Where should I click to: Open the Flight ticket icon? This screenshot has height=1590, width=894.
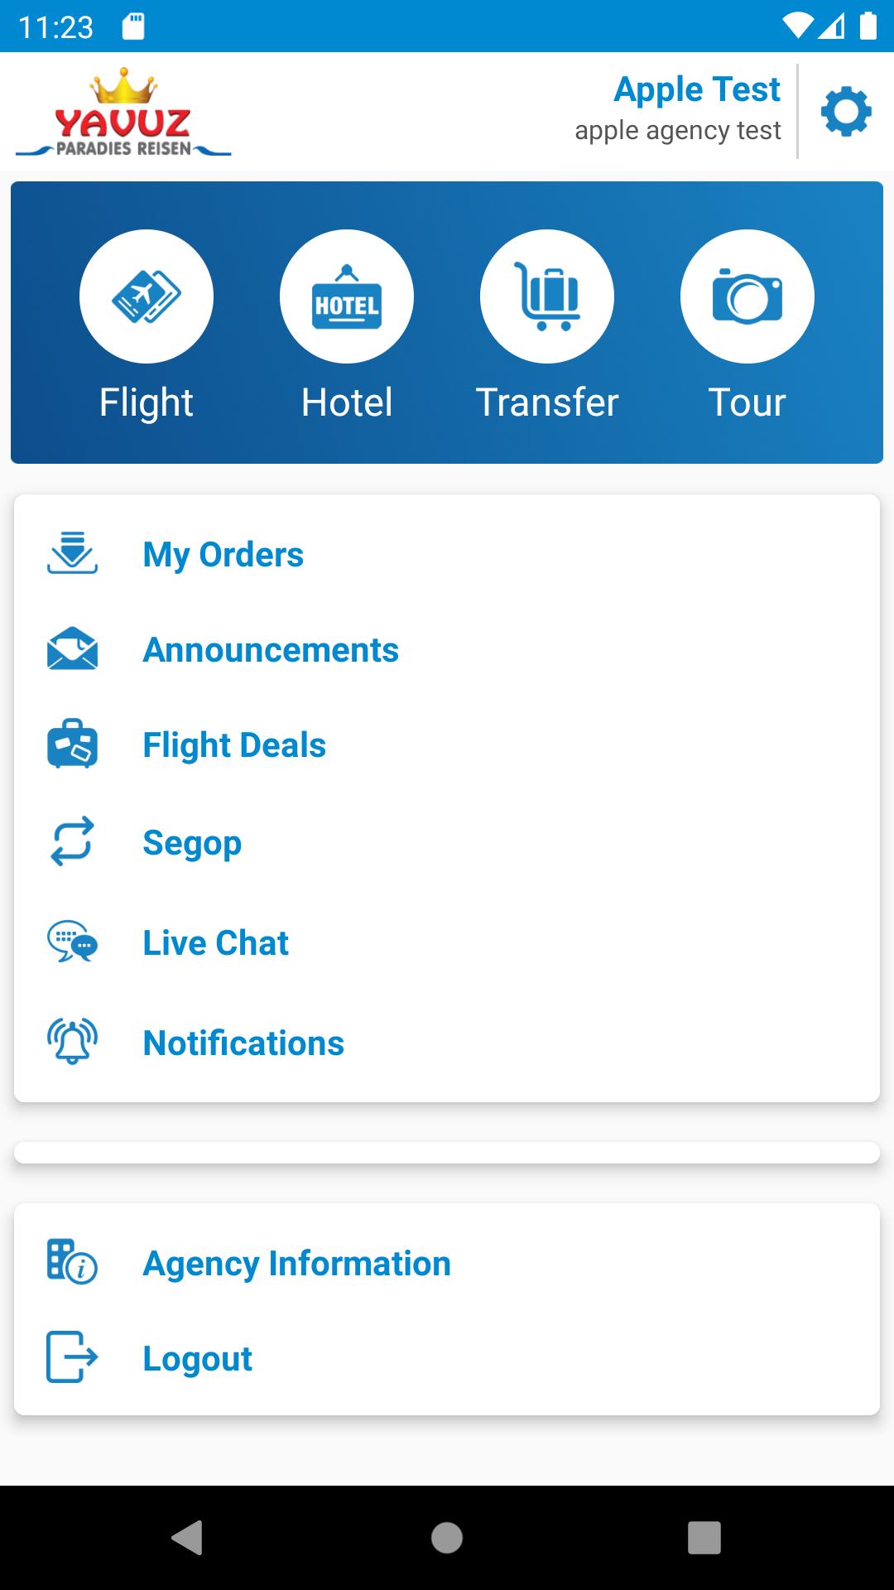(147, 296)
